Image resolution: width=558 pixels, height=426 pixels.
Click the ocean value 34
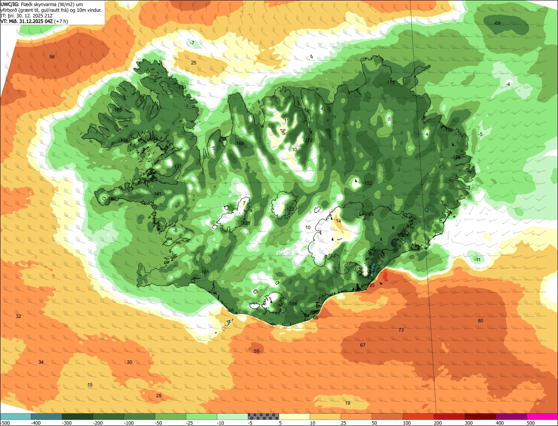[41, 362]
